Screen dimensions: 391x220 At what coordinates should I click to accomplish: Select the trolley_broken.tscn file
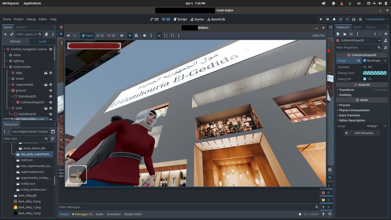33,190
